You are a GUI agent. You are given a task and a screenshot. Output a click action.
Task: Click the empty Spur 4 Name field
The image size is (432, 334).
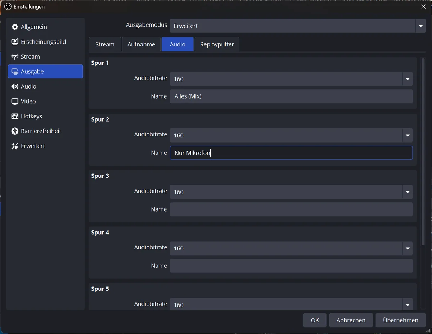pos(291,266)
